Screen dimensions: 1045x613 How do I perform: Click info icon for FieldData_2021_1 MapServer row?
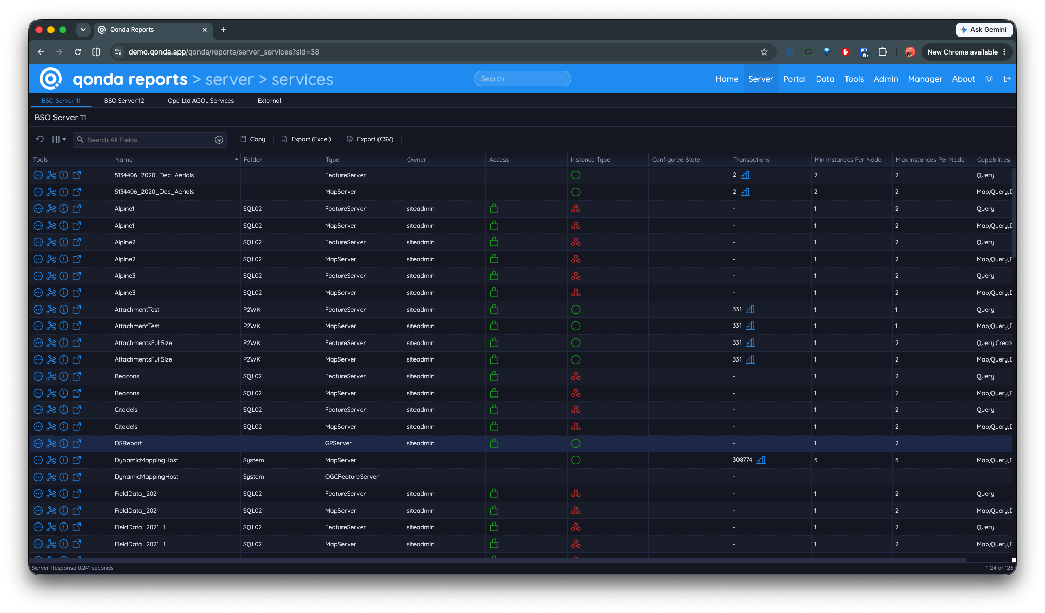point(64,544)
